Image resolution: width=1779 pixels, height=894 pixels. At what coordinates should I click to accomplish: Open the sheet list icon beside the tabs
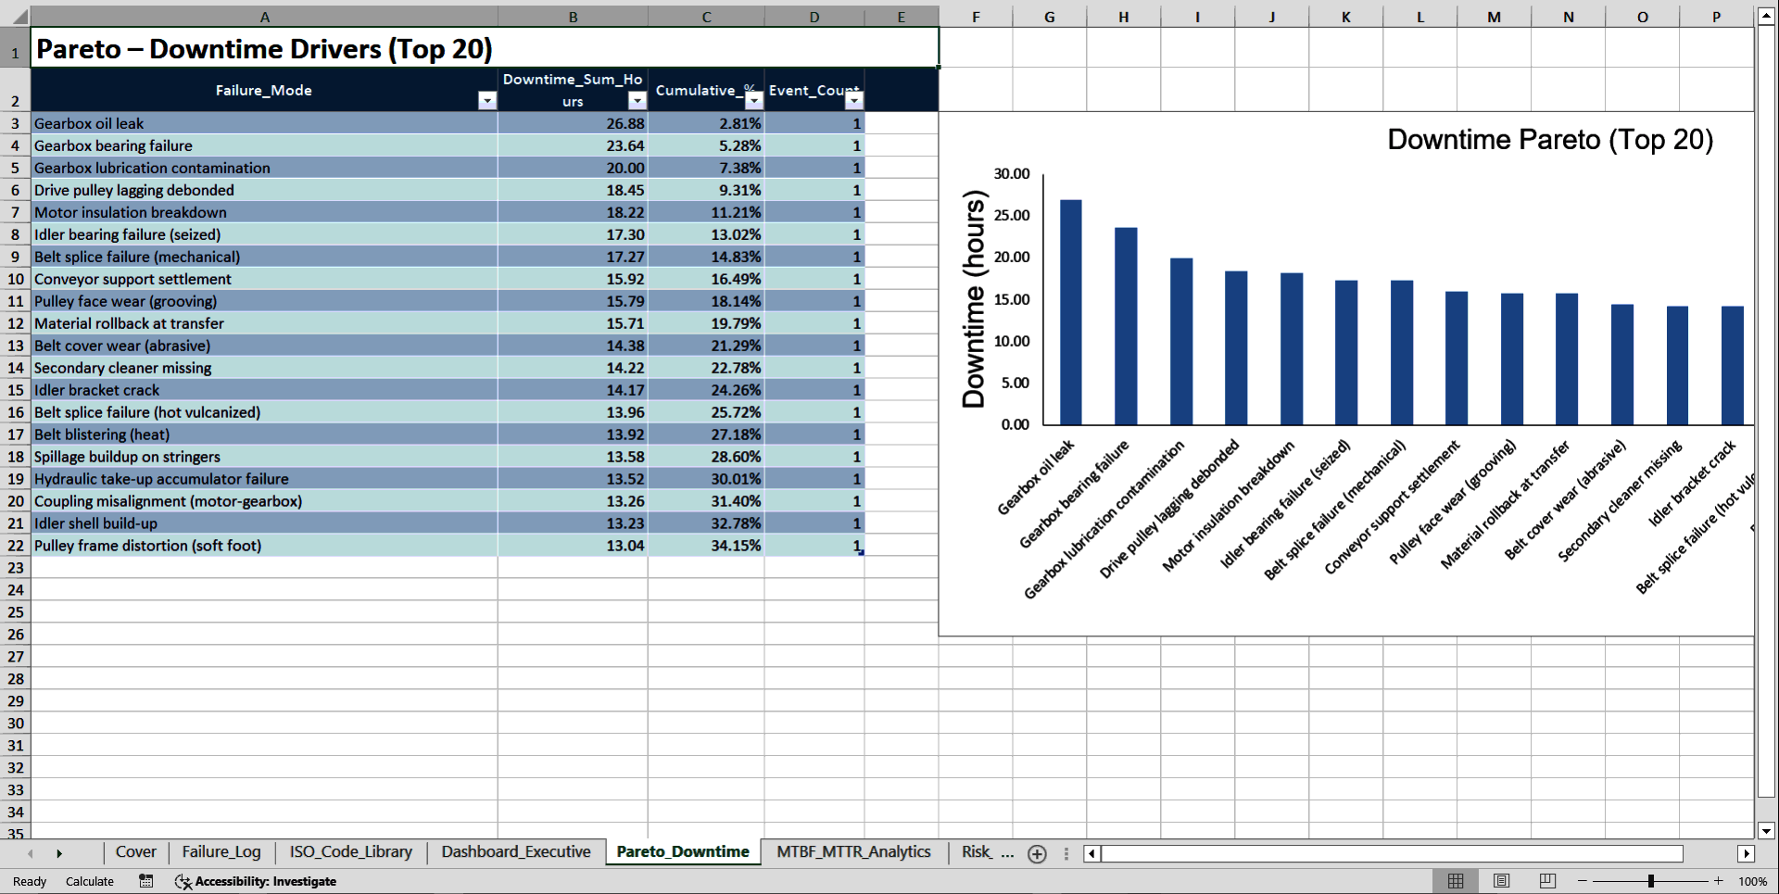[x=1066, y=853]
